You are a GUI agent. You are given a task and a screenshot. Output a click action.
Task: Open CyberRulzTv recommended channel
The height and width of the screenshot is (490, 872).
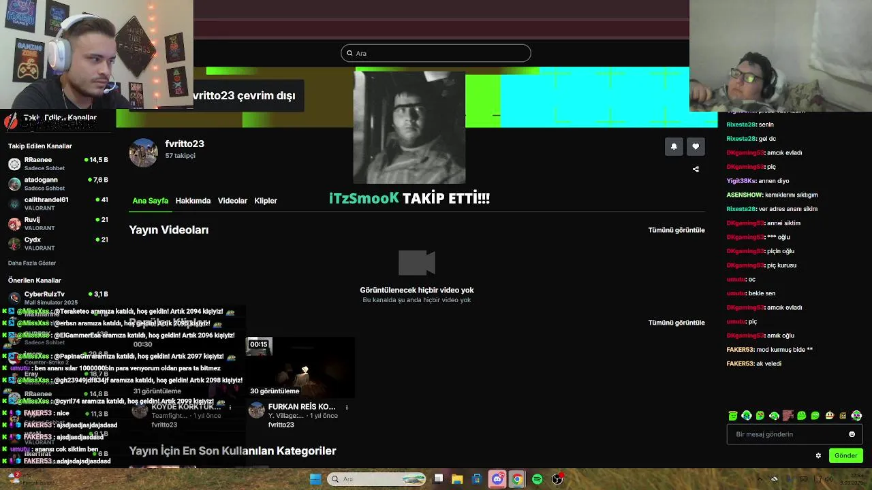coord(58,297)
